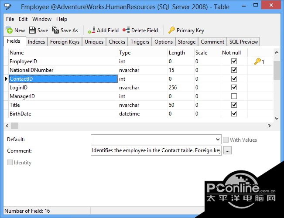Switch to the SQL Preview tab
Image resolution: width=284 pixels, height=218 pixels.
click(243, 42)
